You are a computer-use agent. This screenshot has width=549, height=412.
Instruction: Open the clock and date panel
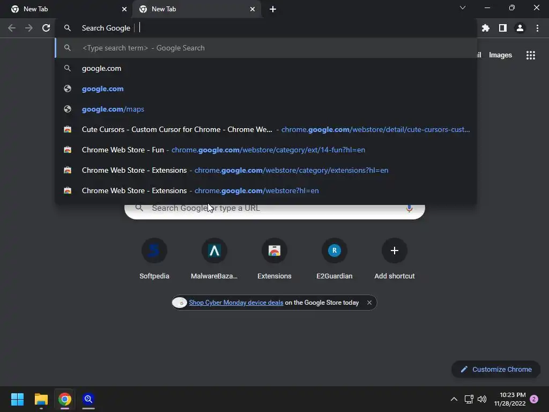coord(510,399)
